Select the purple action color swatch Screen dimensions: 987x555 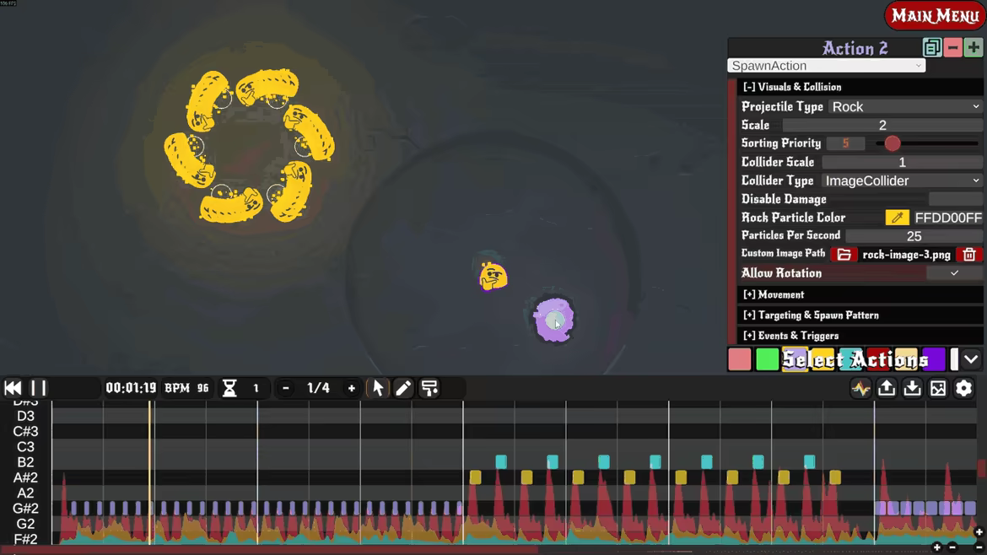[x=934, y=359]
